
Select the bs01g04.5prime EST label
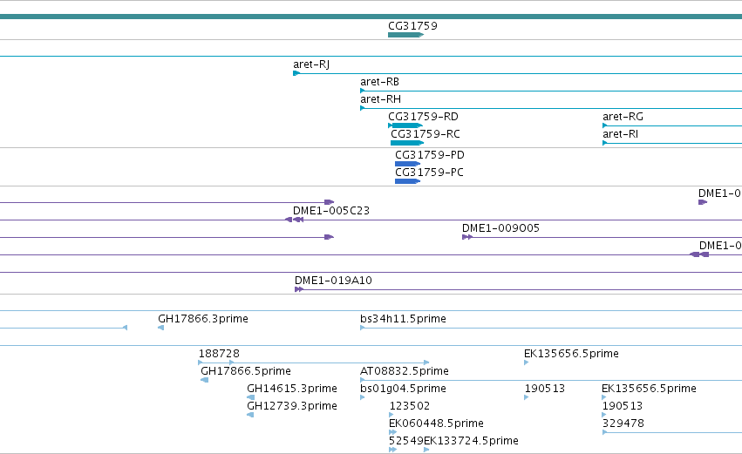click(x=403, y=389)
